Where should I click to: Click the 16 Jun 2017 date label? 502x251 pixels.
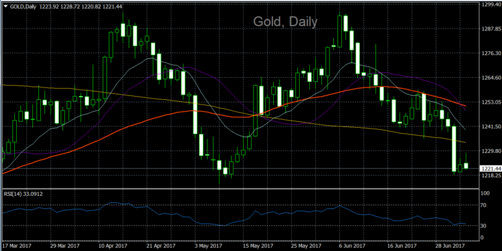[402, 246]
